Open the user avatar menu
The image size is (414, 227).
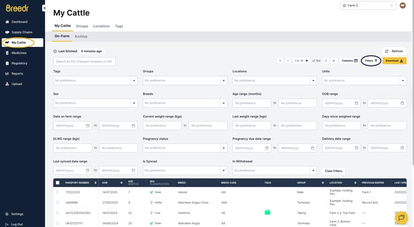(x=403, y=6)
